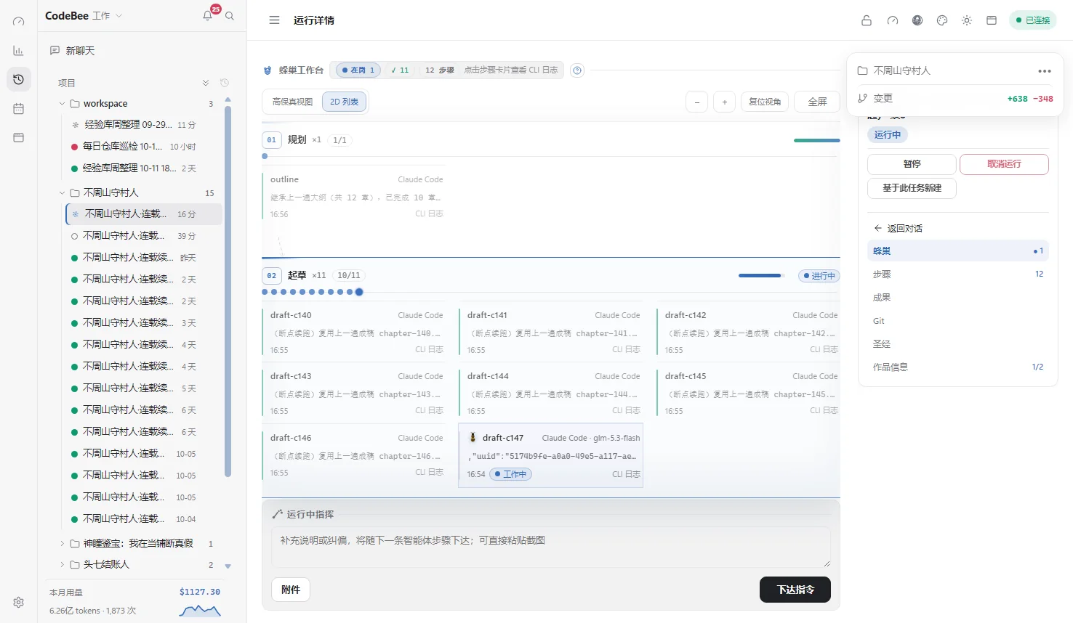Click 取消运行 to cancel the run
1073x623 pixels.
[1004, 164]
